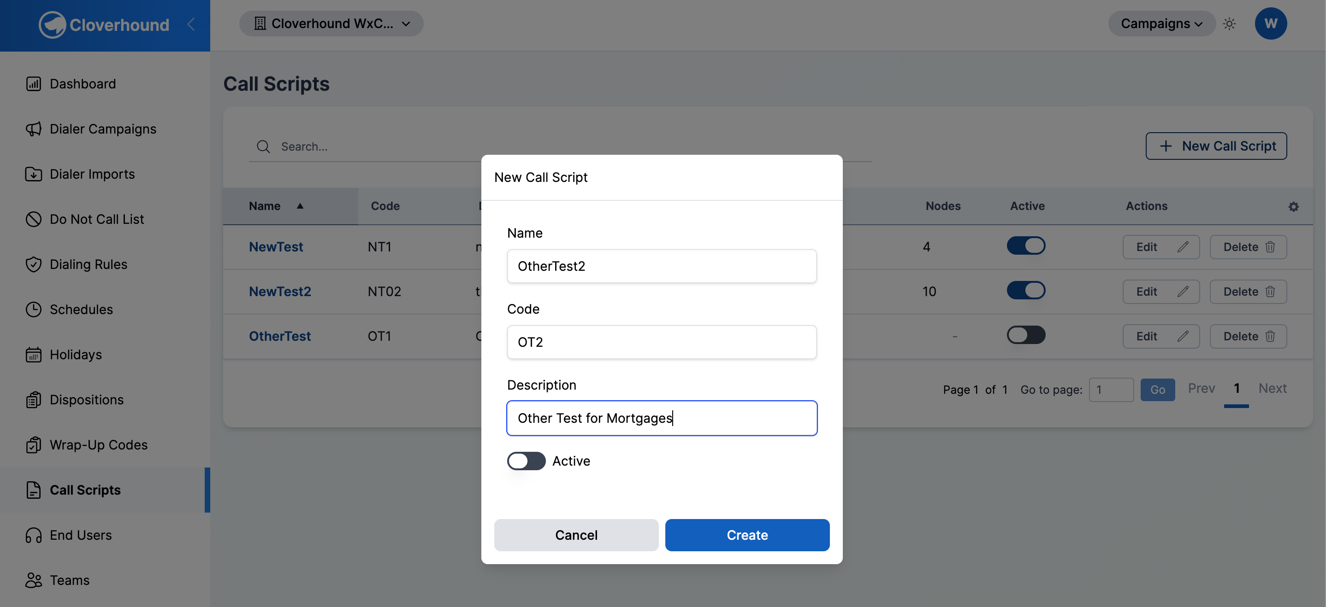Select page 1 in pagination
The width and height of the screenshot is (1326, 607).
click(1237, 389)
